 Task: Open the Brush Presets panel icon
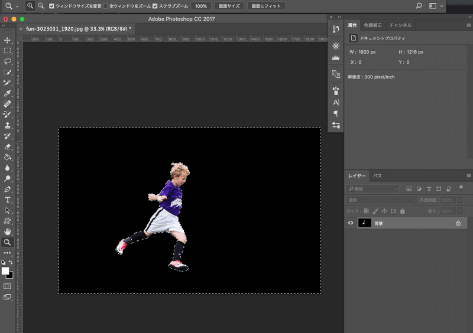[336, 91]
